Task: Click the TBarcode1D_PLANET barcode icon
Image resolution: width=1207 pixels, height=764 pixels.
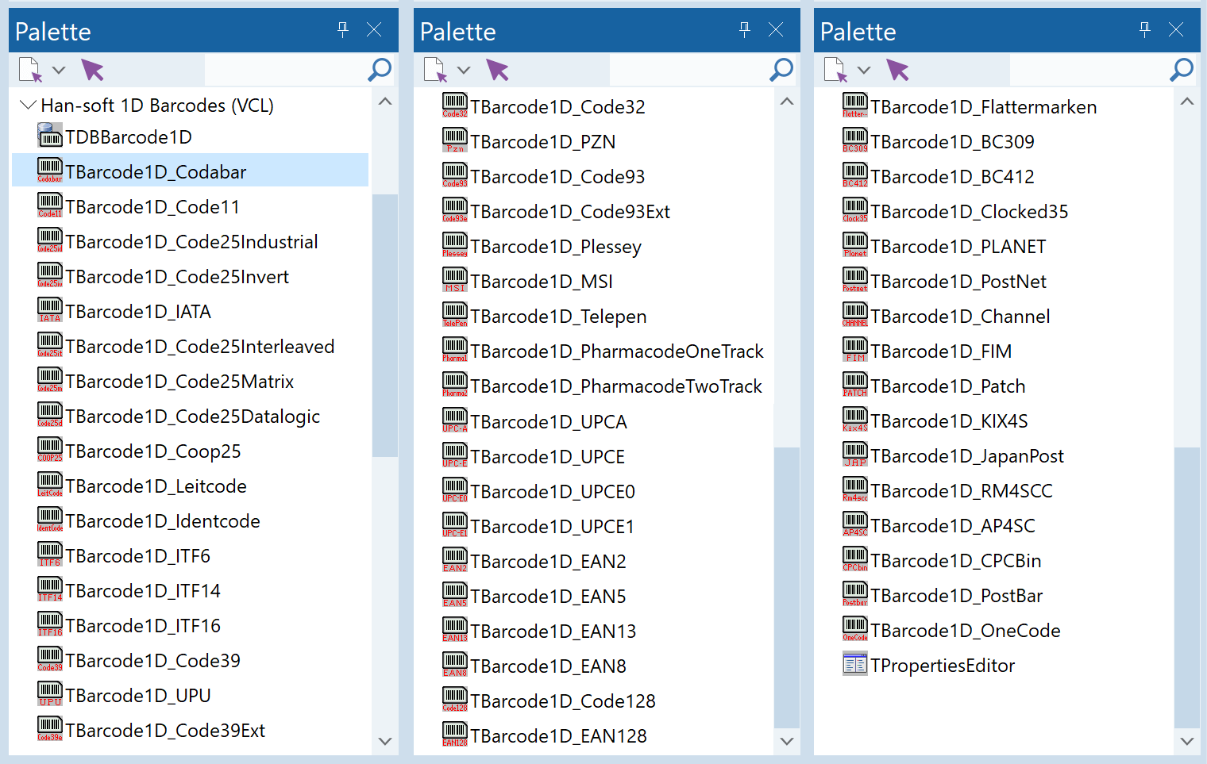Action: (855, 245)
